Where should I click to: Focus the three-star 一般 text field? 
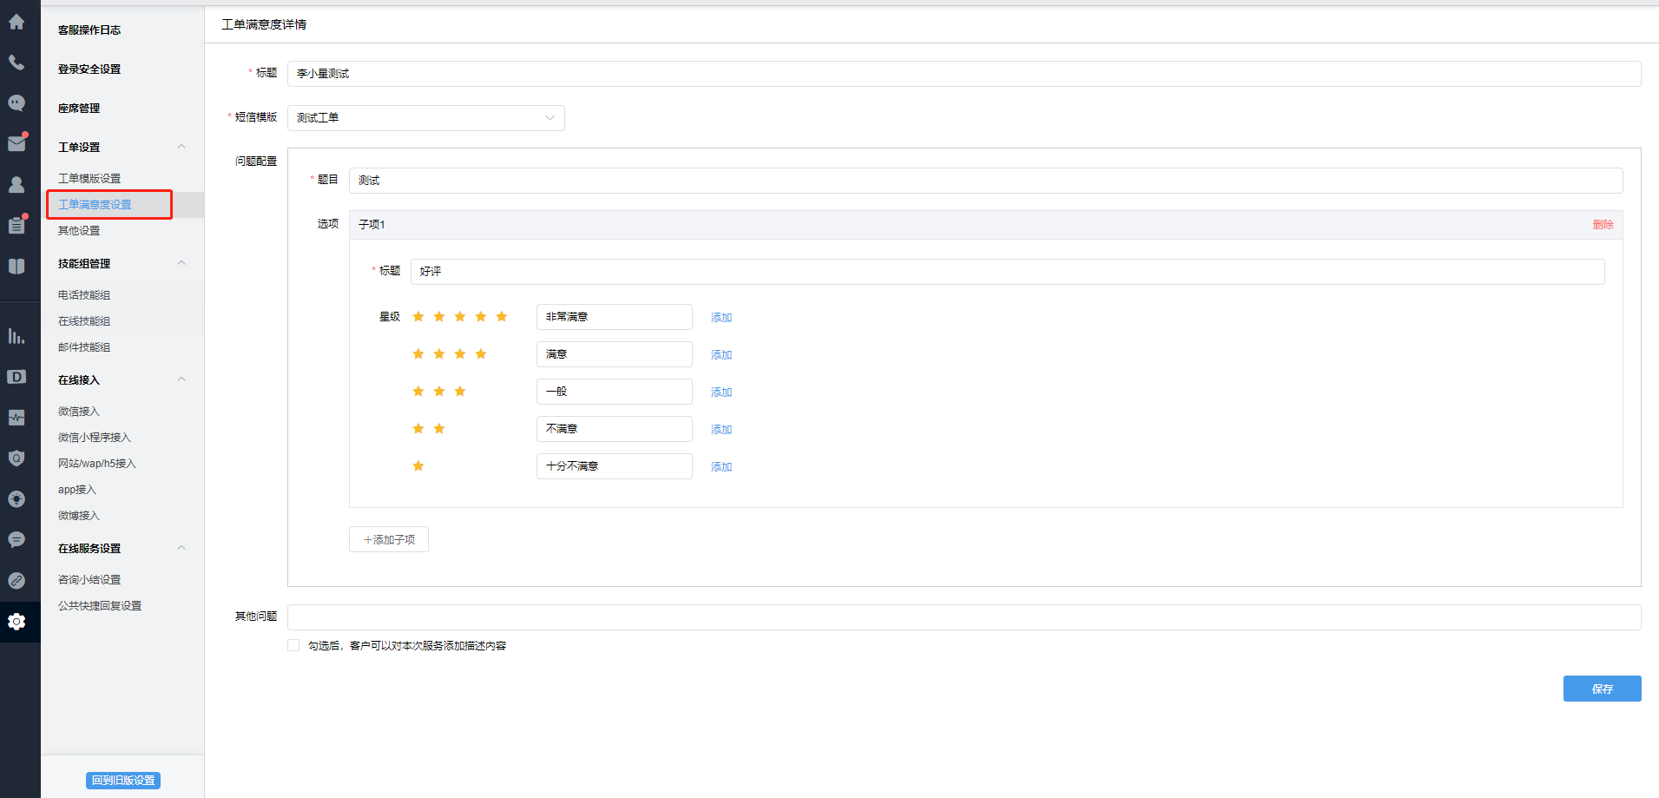(x=614, y=392)
